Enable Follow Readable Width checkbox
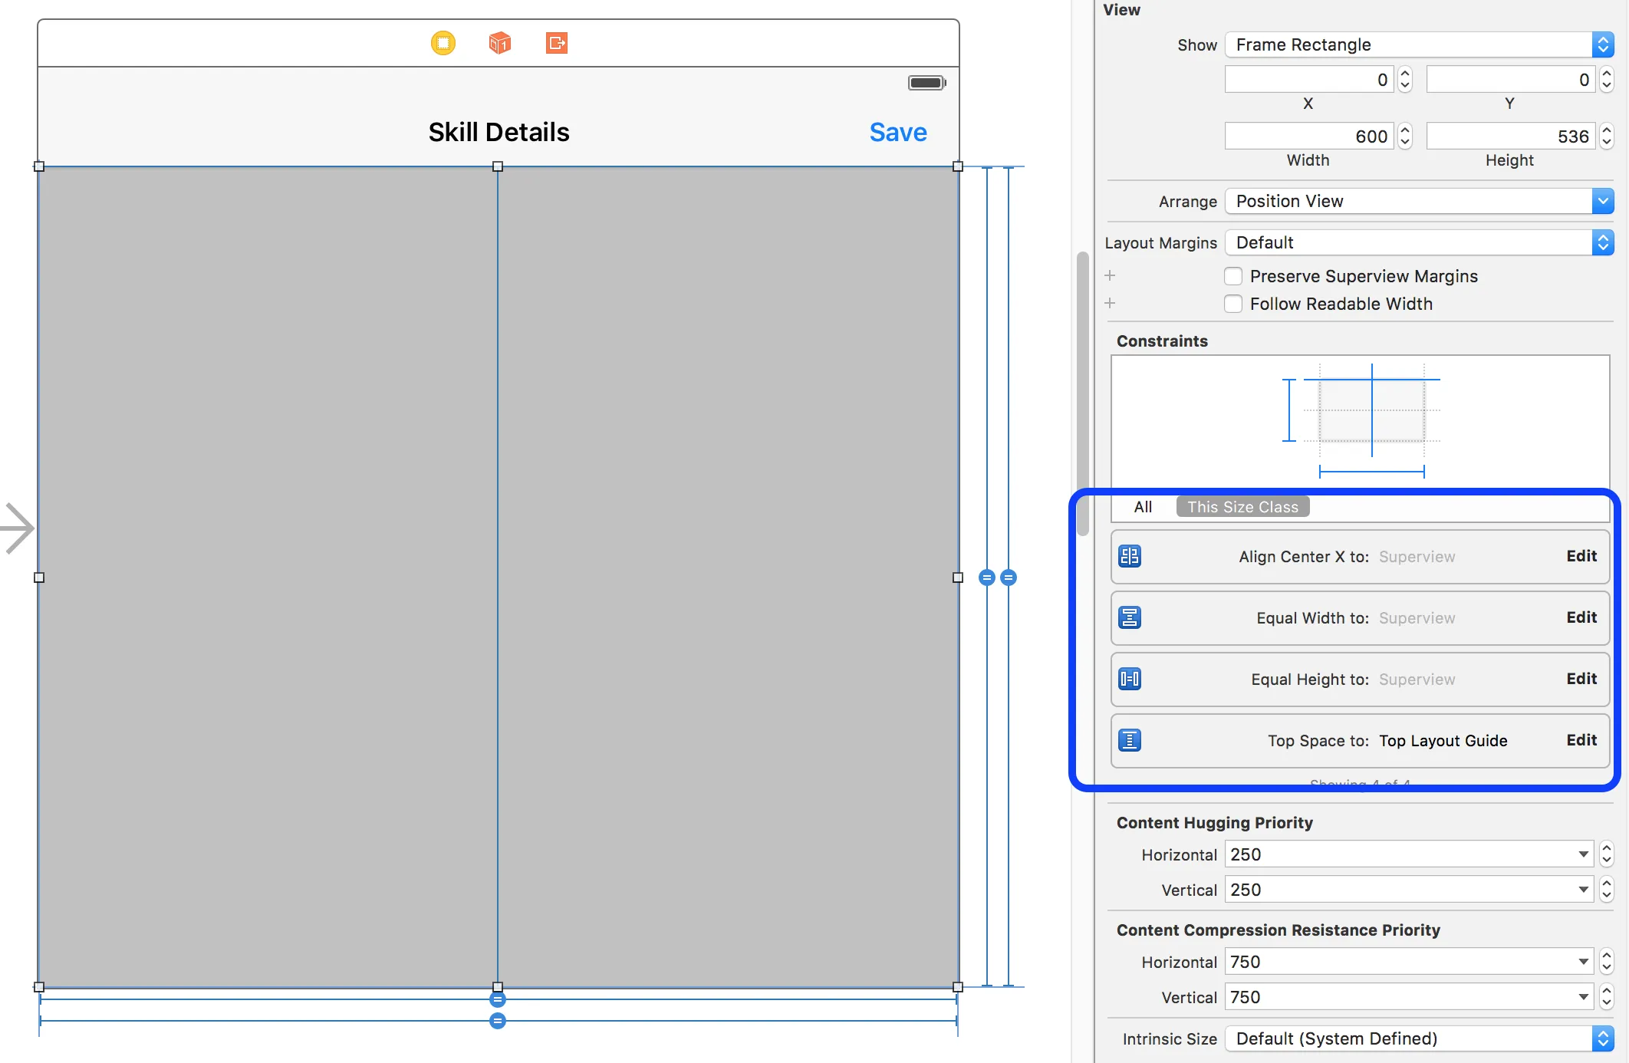The height and width of the screenshot is (1063, 1629). (x=1233, y=304)
